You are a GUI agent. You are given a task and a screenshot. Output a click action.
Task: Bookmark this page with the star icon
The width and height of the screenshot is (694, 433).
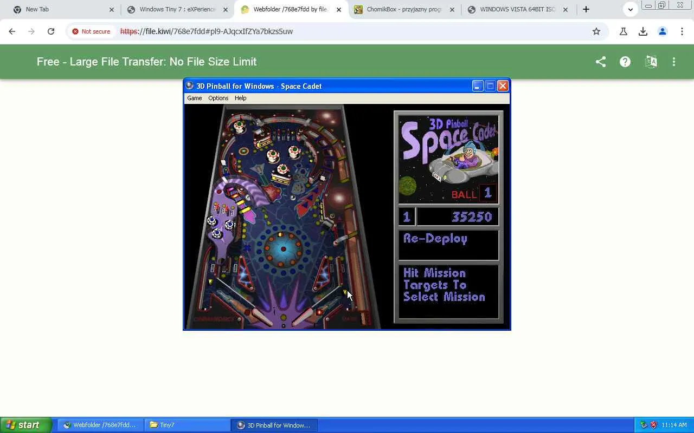596,31
